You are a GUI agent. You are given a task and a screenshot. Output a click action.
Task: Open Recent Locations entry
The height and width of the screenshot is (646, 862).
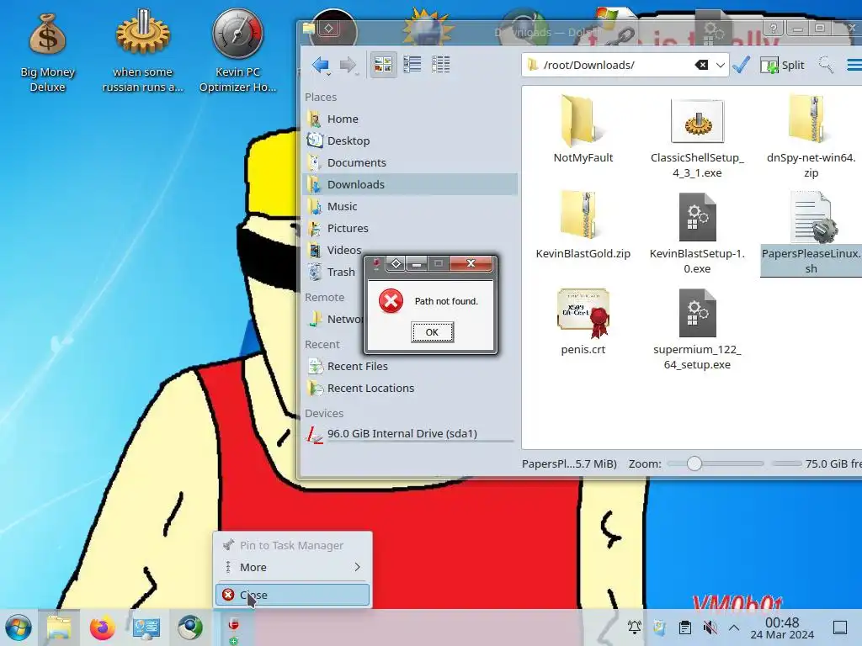click(410, 389)
